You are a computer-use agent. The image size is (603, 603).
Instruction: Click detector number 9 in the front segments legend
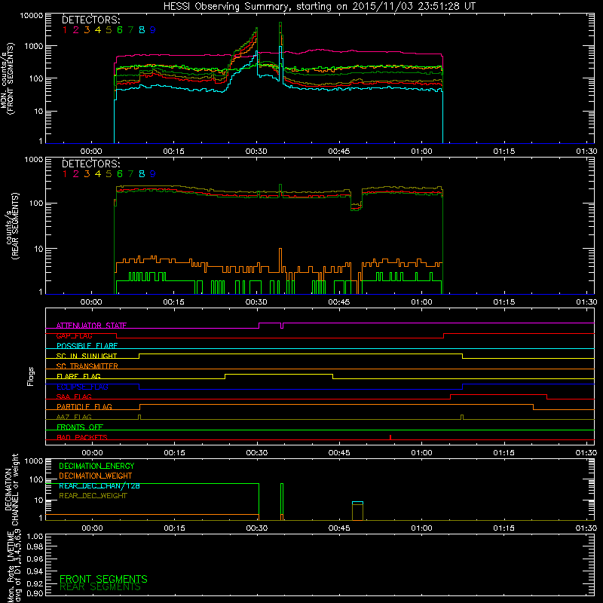pyautogui.click(x=153, y=29)
